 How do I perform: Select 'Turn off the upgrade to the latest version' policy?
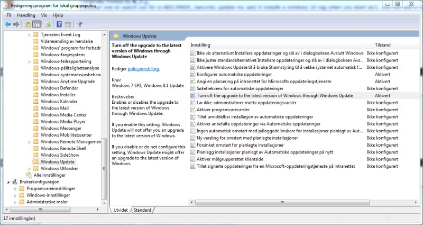click(x=274, y=95)
